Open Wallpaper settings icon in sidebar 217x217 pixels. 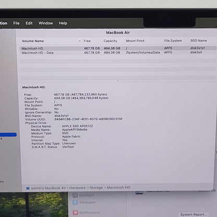coord(75,202)
